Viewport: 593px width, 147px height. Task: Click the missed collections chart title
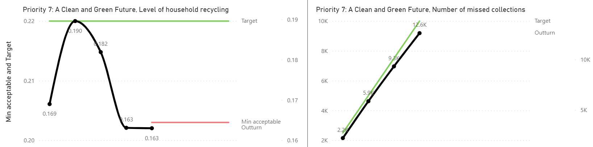click(x=420, y=10)
